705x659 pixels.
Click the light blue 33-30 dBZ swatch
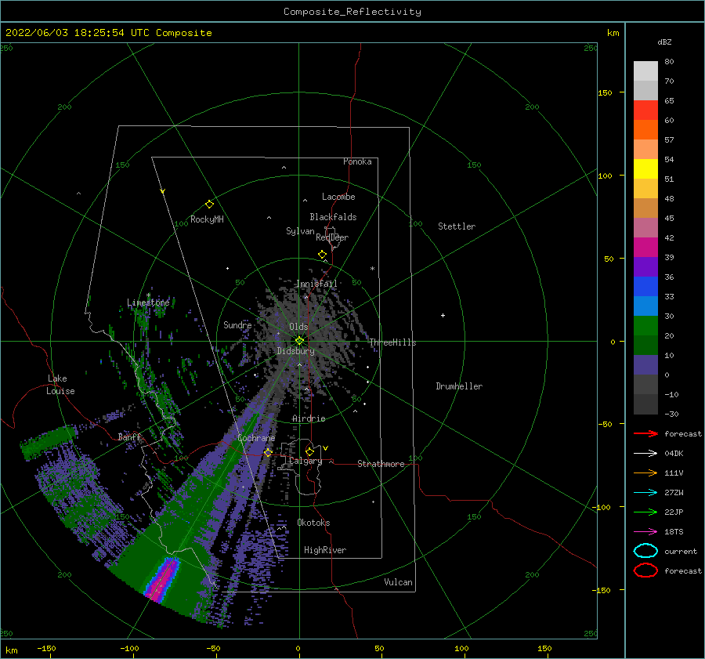tap(645, 306)
